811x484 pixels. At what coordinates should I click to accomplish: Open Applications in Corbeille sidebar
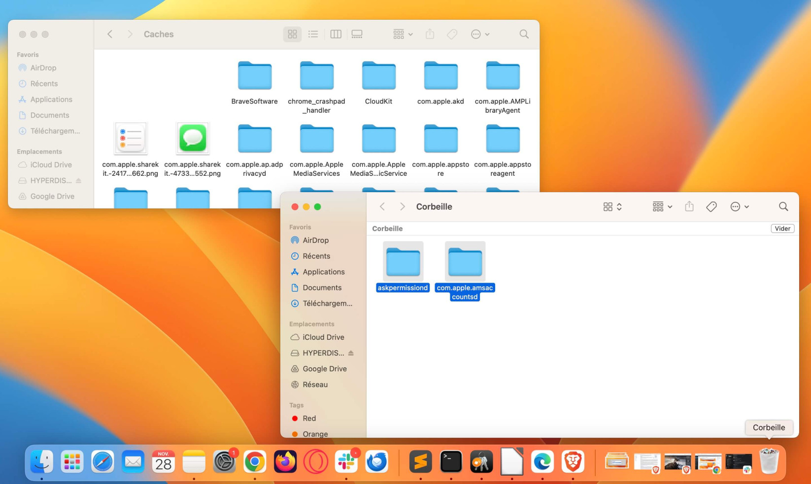click(323, 272)
